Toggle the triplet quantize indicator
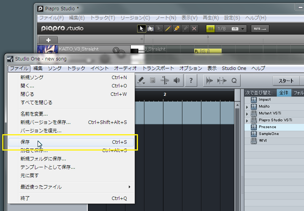This screenshot has height=211, width=304. point(235,29)
